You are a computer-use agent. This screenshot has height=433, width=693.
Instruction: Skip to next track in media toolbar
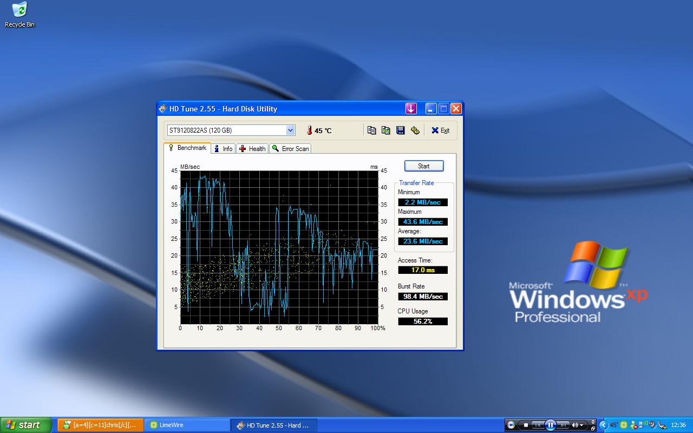click(563, 425)
